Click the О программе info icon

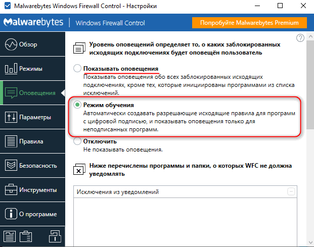point(11,214)
